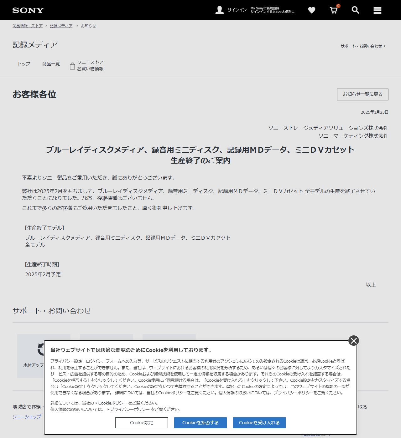Viewport: 401px width, 438px height.
Task: Click the 記録メディア page title
Action: click(x=35, y=45)
